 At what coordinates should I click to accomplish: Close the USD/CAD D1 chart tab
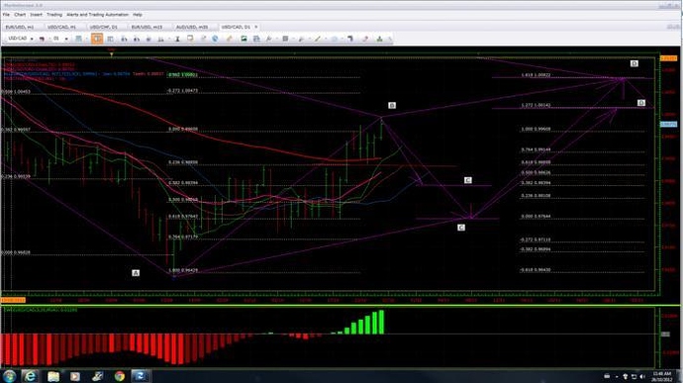coord(256,27)
